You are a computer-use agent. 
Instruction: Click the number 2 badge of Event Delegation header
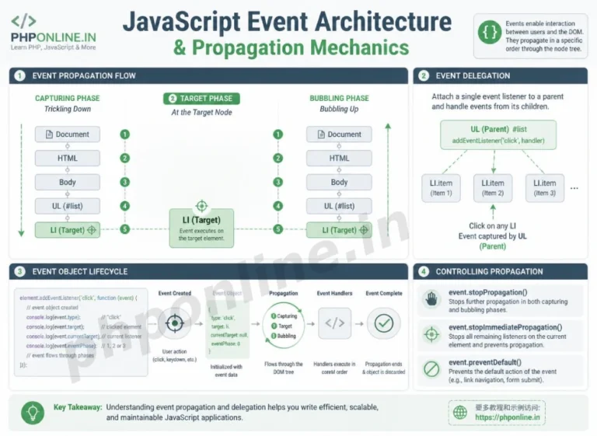(x=424, y=76)
